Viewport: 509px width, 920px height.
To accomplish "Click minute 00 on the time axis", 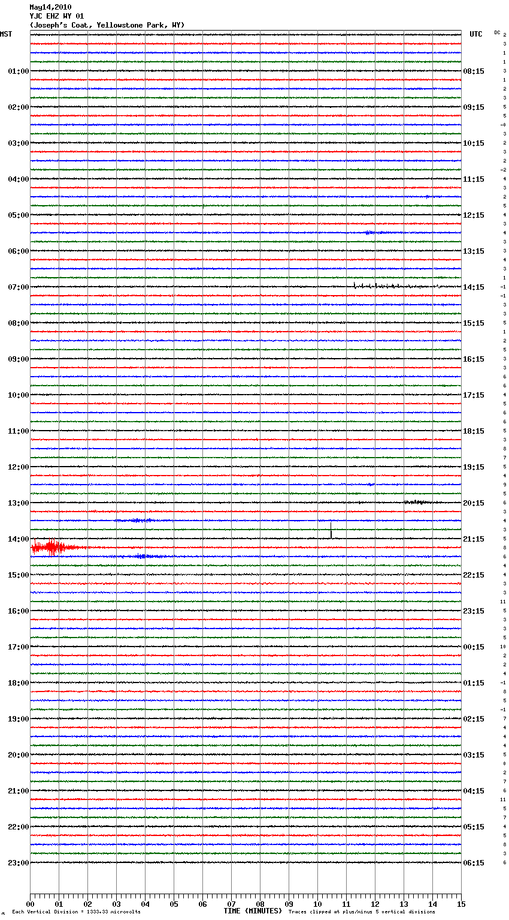I will tap(30, 904).
